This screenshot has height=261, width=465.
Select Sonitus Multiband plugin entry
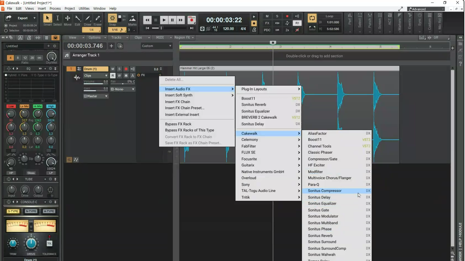tap(337, 223)
